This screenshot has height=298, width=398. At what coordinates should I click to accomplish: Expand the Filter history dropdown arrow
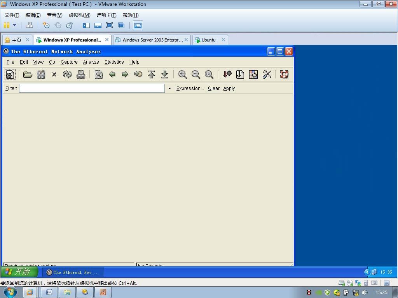pyautogui.click(x=169, y=88)
